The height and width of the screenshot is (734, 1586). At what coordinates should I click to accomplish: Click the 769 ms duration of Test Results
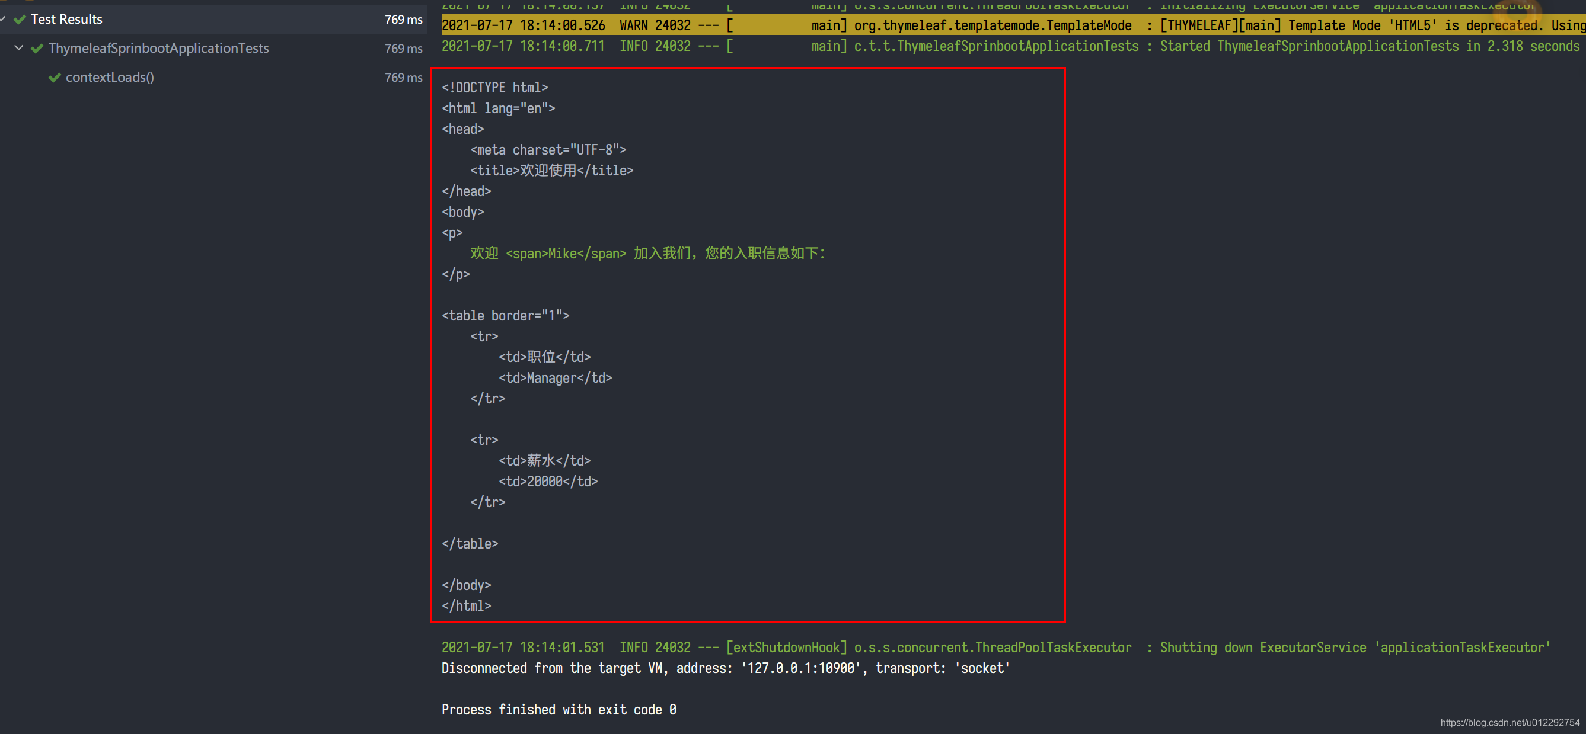click(x=403, y=19)
